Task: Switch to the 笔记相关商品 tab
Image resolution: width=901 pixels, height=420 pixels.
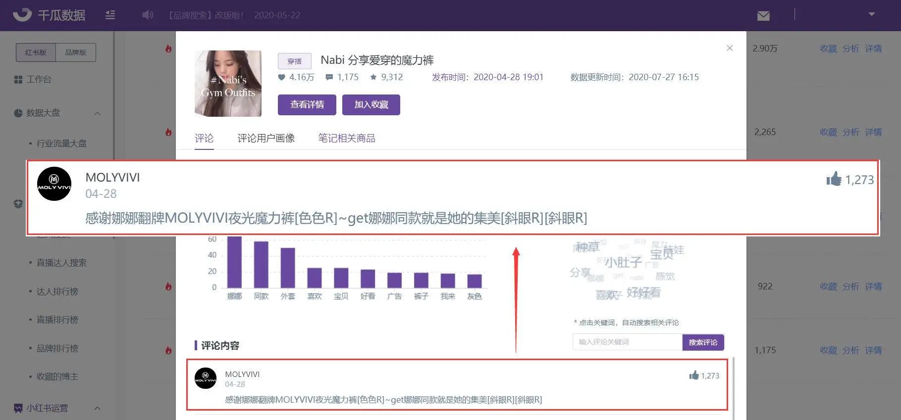Action: click(x=347, y=139)
